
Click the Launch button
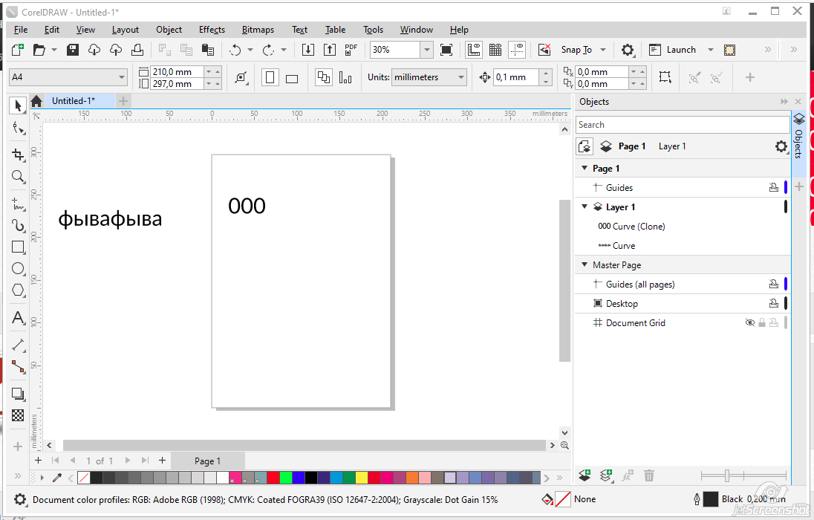[673, 50]
